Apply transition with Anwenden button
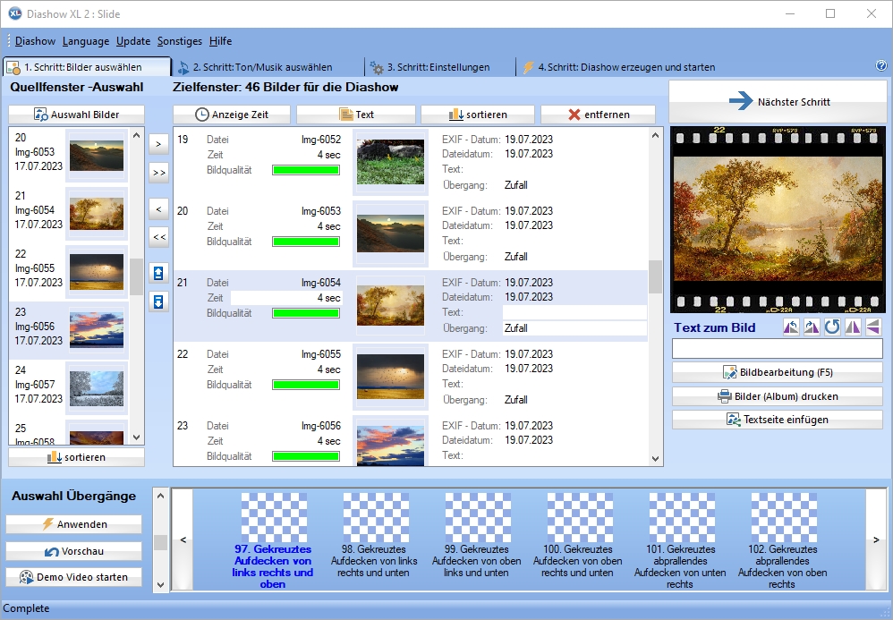Screen dimensions: 893x620 coord(74,524)
